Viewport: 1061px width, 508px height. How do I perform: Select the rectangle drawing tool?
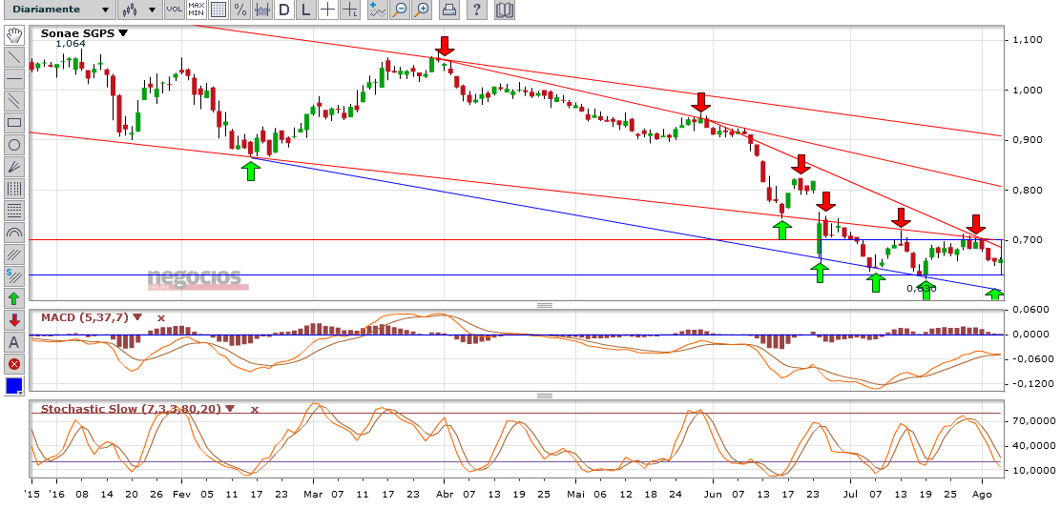14,123
